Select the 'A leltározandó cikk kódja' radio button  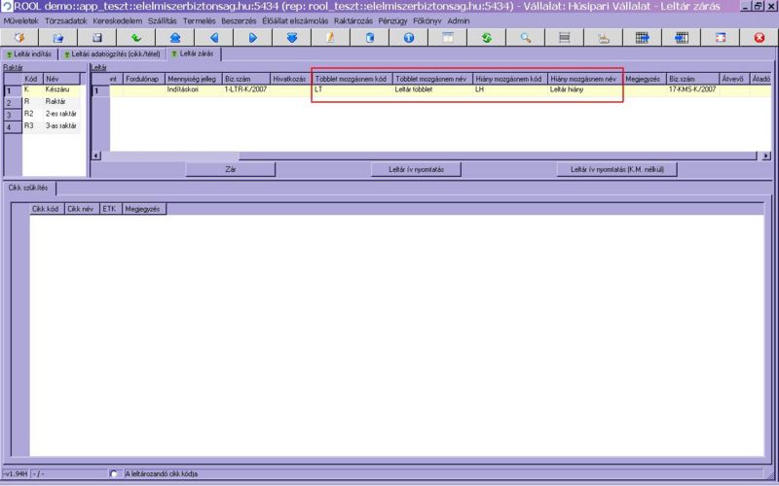click(x=116, y=474)
